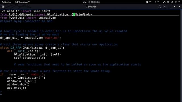Screen dimensions: 182x102
Task: Click 'def __init__(self):' line
Action: coord(23,51)
